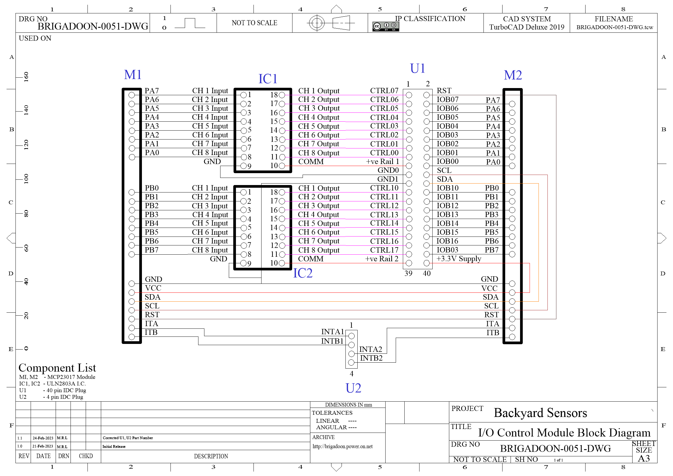The width and height of the screenshot is (673, 476).
Task: Click the square pulse waveform symbol
Action: point(190,23)
